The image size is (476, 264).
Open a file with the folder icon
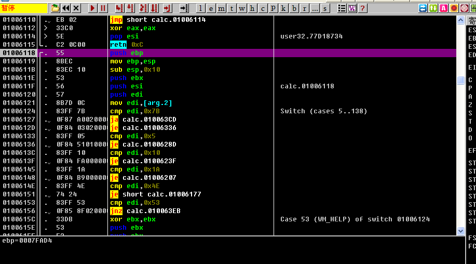(56, 8)
